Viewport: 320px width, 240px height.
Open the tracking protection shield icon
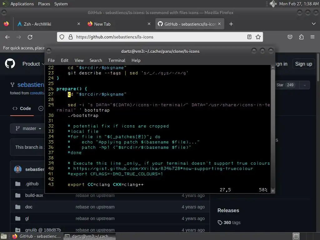point(62,37)
